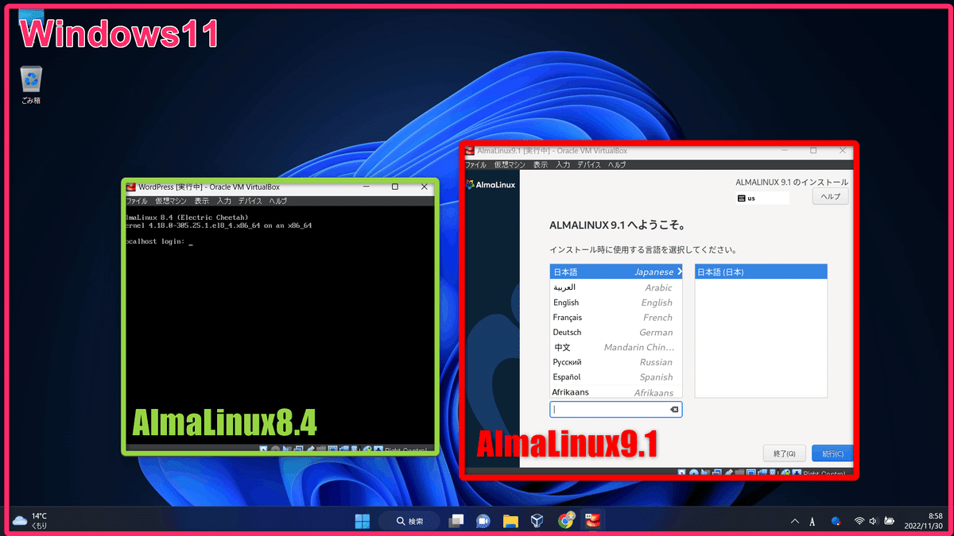Viewport: 954px width, 536px height.
Task: Open the us keyboard layout indicator
Action: tap(762, 198)
